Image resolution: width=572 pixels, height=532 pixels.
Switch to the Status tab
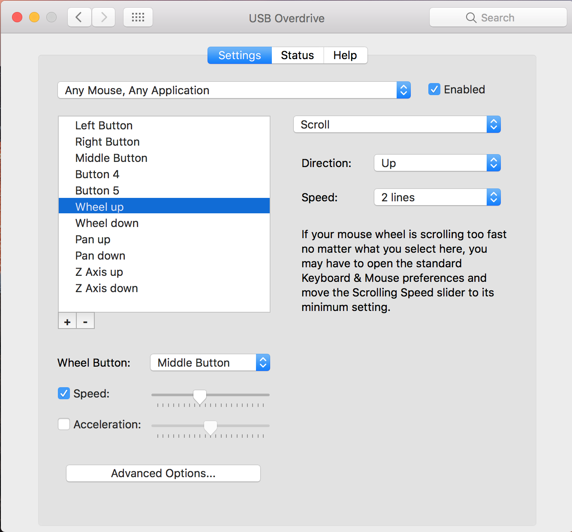pos(298,55)
